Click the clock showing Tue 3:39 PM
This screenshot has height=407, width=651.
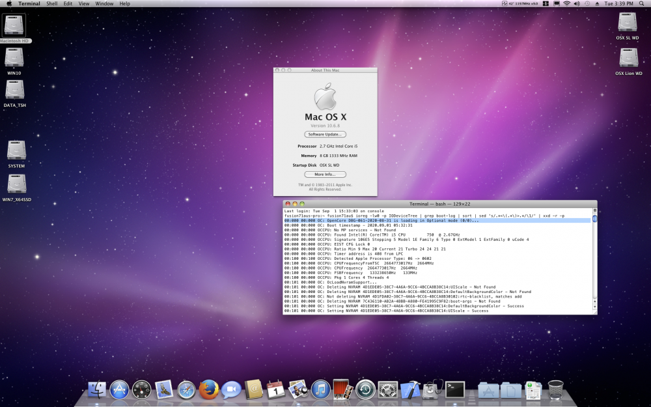coord(618,4)
